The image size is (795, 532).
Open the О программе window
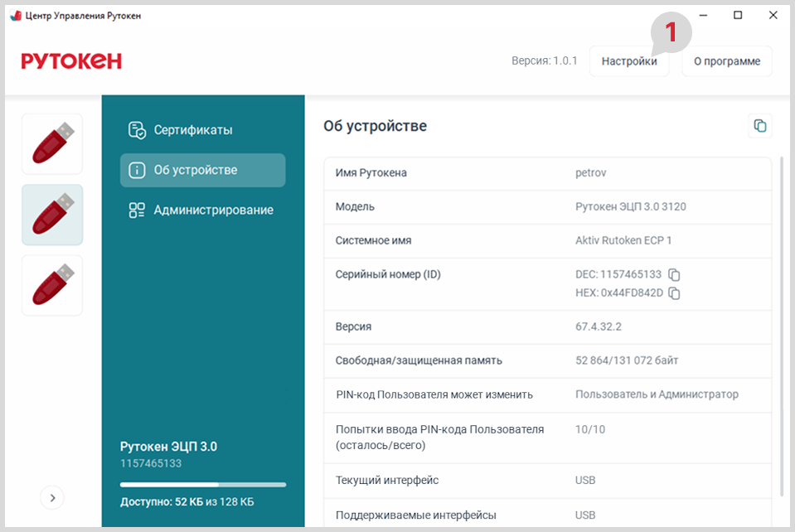(726, 61)
